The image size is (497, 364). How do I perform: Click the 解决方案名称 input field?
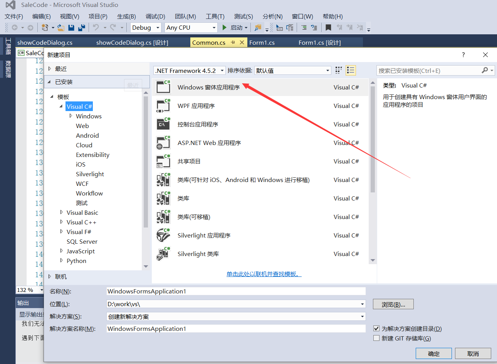pyautogui.click(x=236, y=329)
